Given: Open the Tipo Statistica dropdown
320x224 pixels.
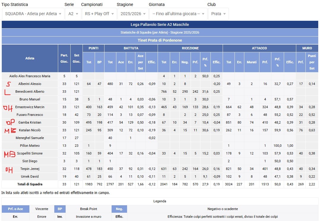Looking at the screenshot, I should 33,14.
